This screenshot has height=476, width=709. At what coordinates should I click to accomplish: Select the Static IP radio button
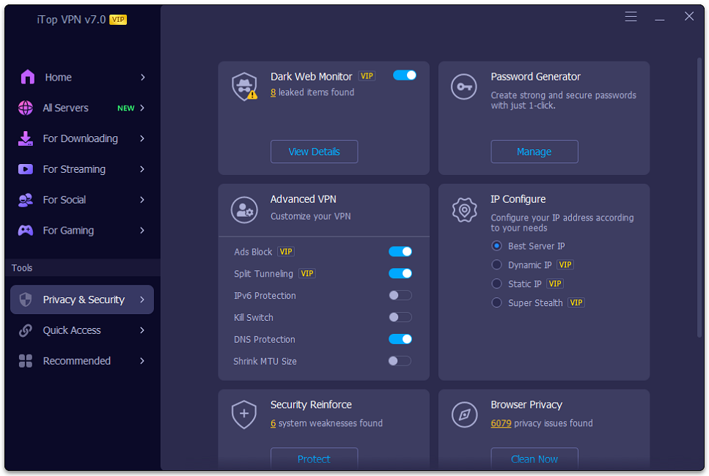(496, 283)
